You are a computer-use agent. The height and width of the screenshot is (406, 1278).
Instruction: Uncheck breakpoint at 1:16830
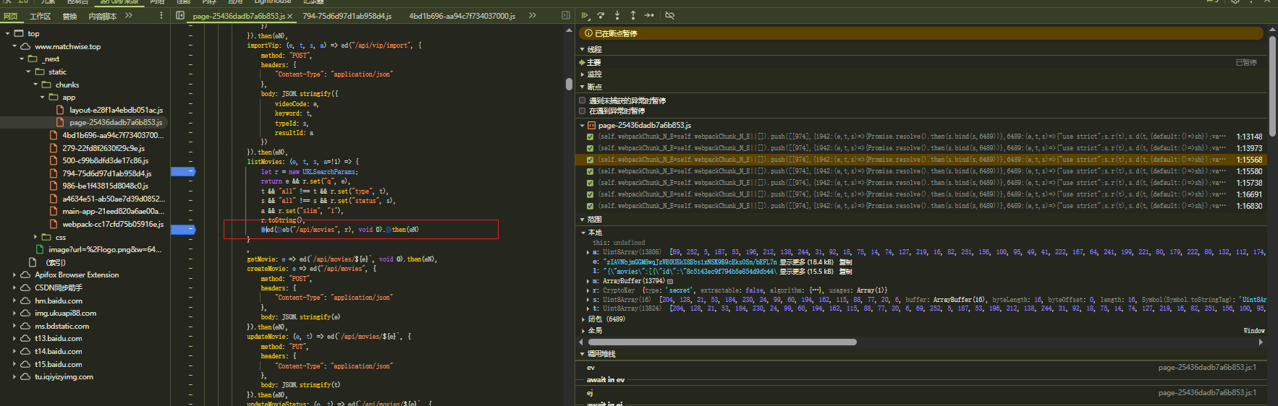[591, 206]
